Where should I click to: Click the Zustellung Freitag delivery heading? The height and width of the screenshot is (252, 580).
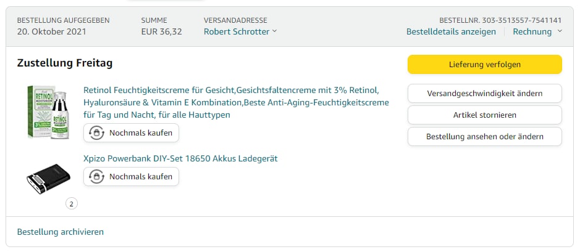click(x=65, y=63)
